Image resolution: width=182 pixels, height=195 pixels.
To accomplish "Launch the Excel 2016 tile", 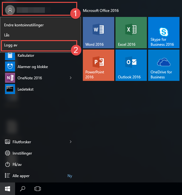I will [131, 33].
